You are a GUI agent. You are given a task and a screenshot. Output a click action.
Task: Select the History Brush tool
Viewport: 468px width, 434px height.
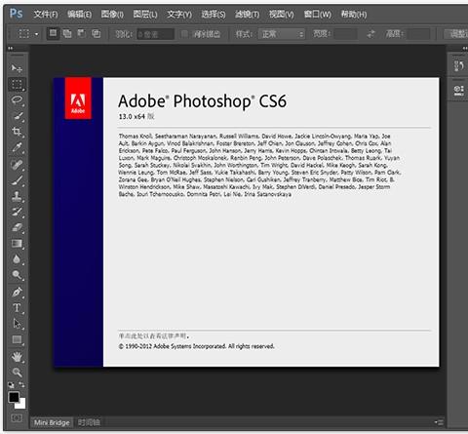[x=17, y=212]
